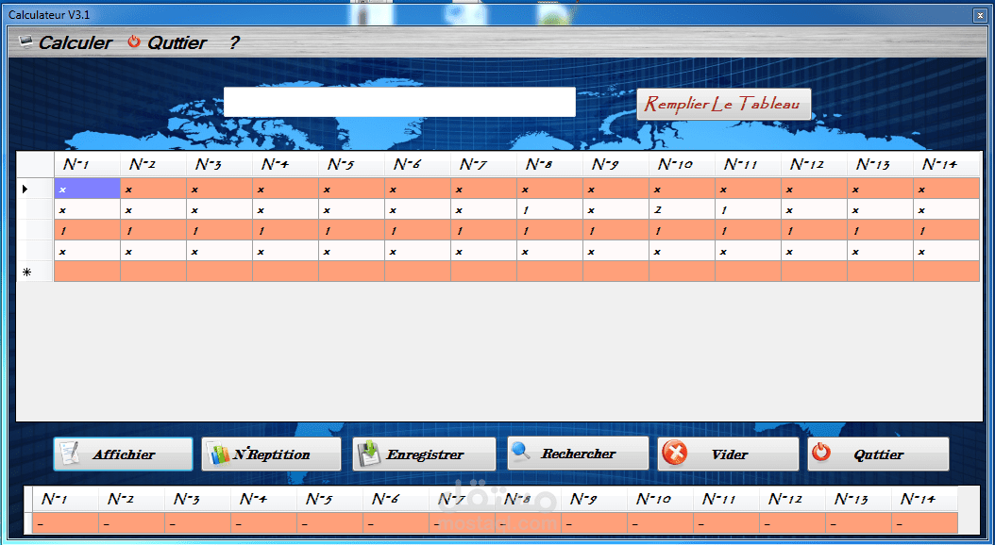Open the ? help menu

coord(234,41)
